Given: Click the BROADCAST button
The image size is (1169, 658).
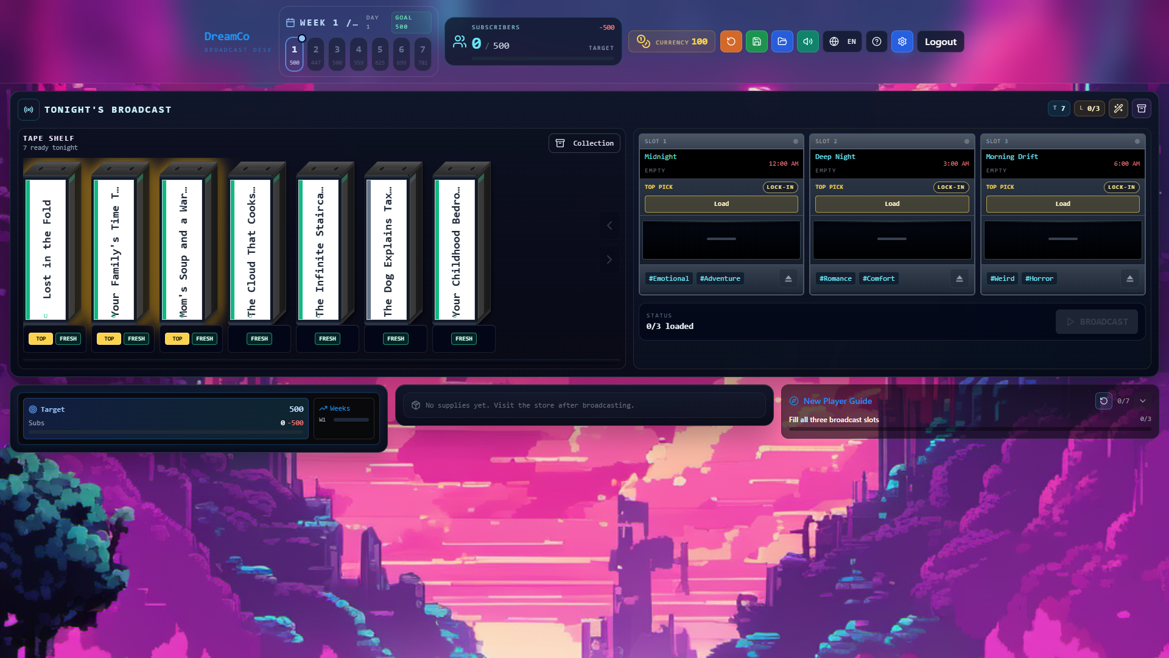Looking at the screenshot, I should tap(1097, 322).
